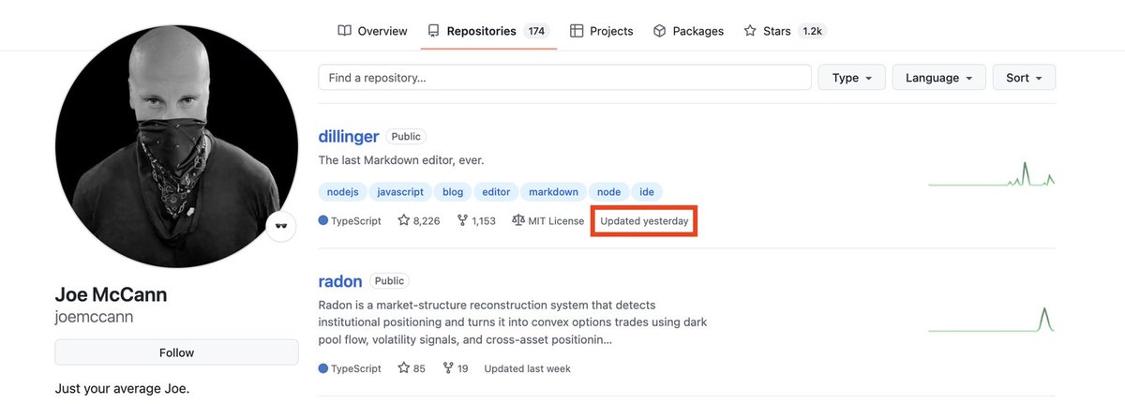1125x404 pixels.
Task: Go to the Stars tab
Action: pos(785,31)
